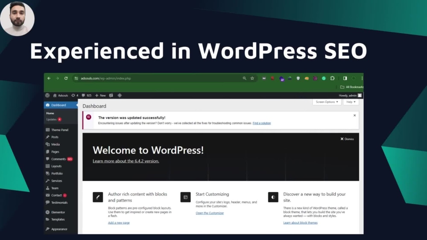This screenshot has width=427, height=240.
Task: Visit site via Adsouls home icon
Action: tap(61, 95)
